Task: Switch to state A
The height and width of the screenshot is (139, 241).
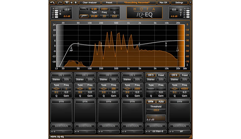Action: pyautogui.click(x=67, y=3)
